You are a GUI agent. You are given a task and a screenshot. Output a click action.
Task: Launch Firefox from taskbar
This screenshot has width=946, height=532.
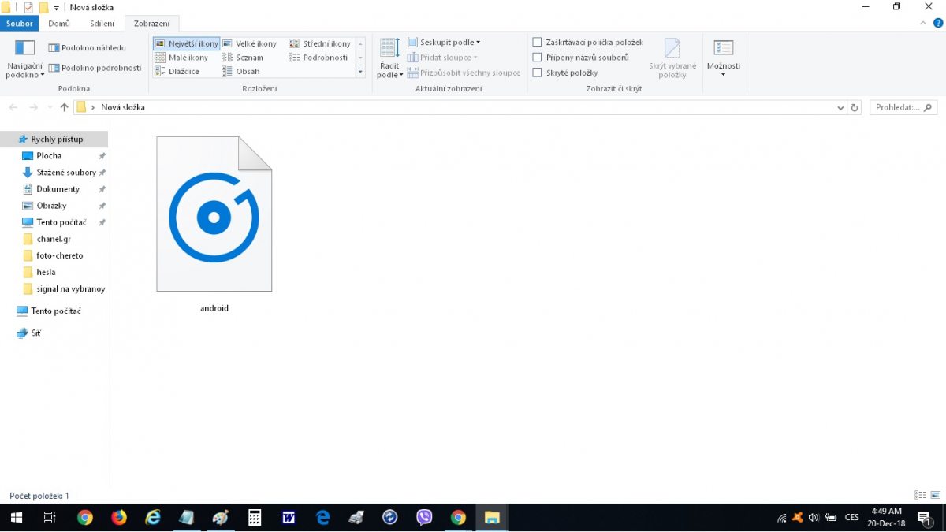(119, 518)
